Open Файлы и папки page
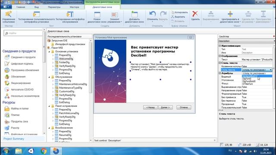276x155 pixels. (x=16, y=108)
